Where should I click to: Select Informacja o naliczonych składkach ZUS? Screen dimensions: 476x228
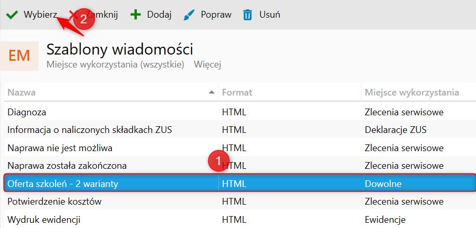240,130
